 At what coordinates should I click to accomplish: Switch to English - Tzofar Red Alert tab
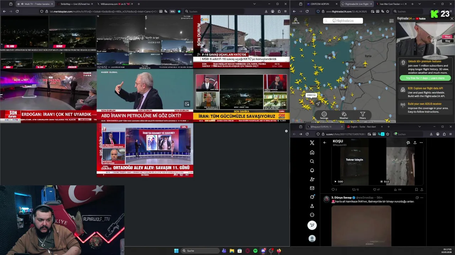364,126
